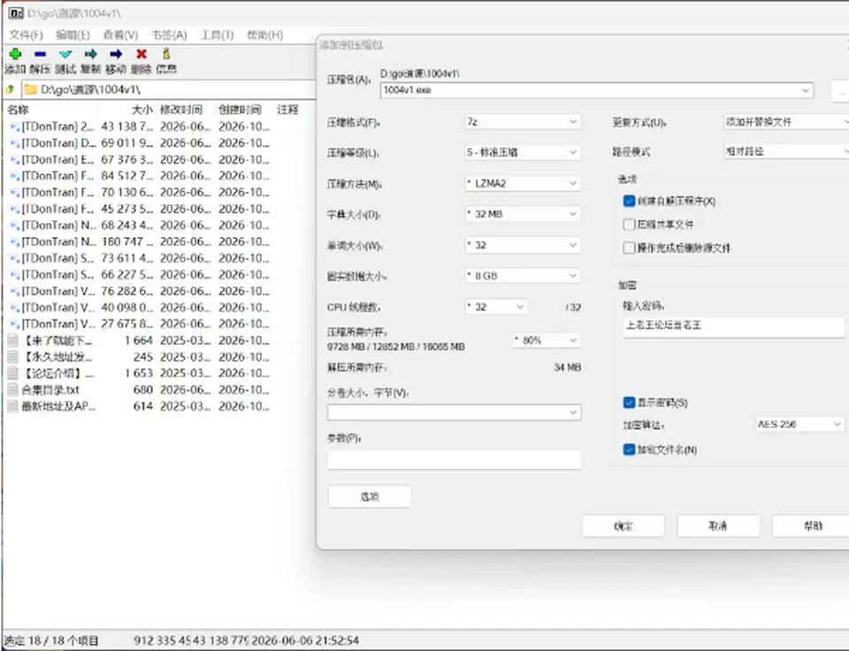The width and height of the screenshot is (849, 651).
Task: Click the 测试 checkmark icon in 7-Zip toolbar
Action: coord(65,54)
